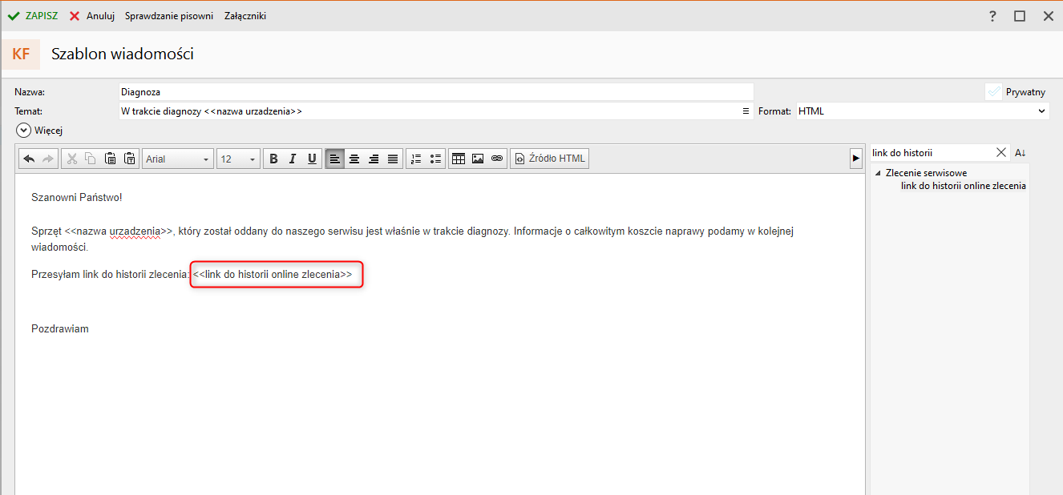This screenshot has width=1063, height=495.
Task: Click the 'Szablon wiadomości' title
Action: tap(123, 54)
